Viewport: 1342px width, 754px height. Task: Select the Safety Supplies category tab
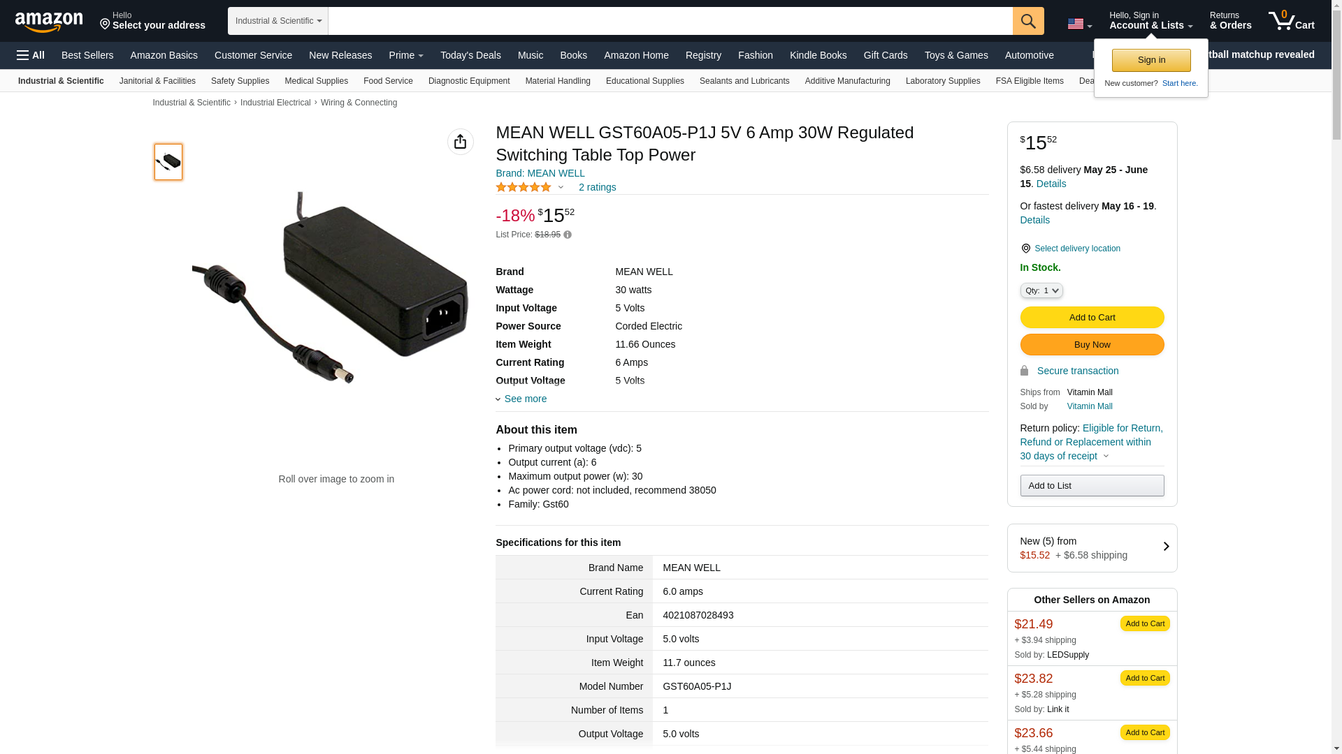(x=240, y=81)
